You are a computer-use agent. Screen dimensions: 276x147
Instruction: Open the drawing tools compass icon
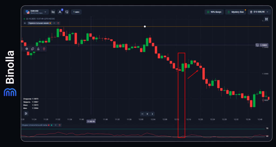coord(60,12)
